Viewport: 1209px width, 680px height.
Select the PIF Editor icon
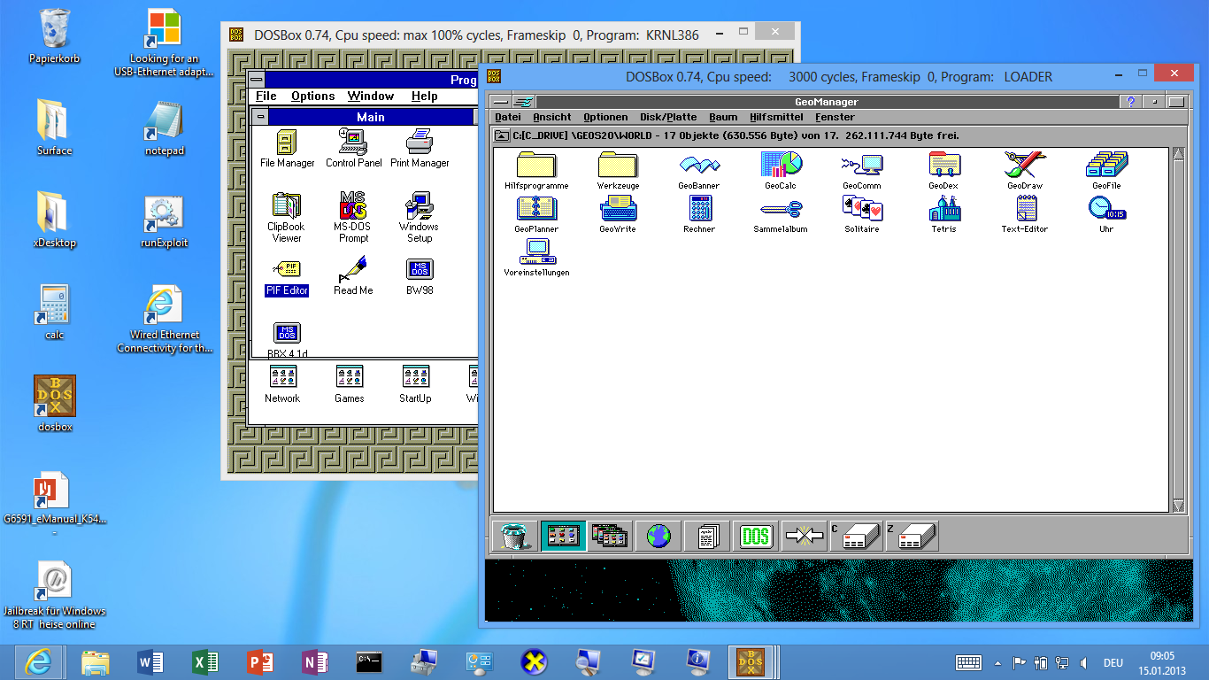tap(287, 277)
